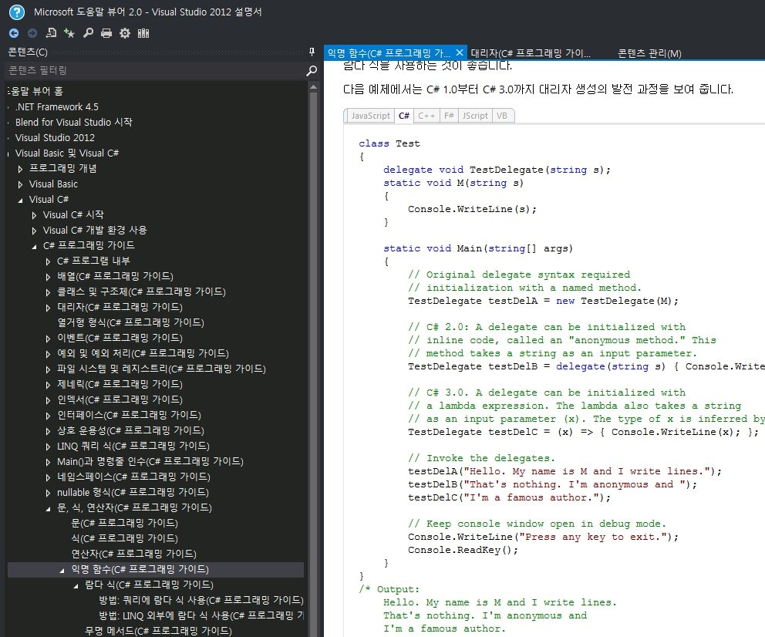
Task: Click the Forward navigation arrow
Action: [x=32, y=33]
